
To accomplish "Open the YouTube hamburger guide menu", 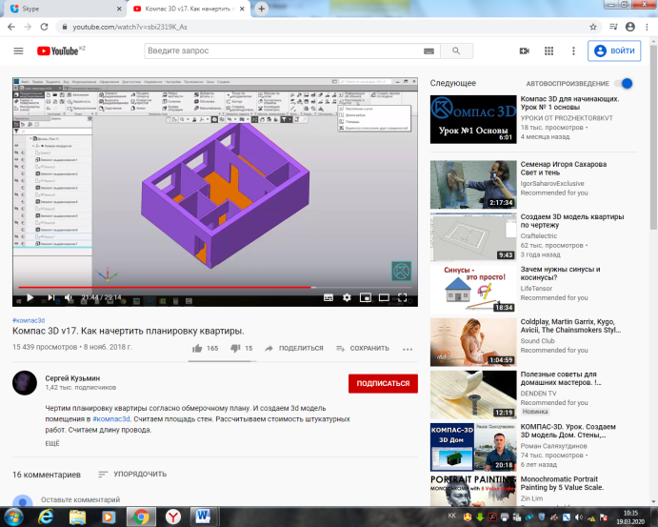I will [18, 51].
